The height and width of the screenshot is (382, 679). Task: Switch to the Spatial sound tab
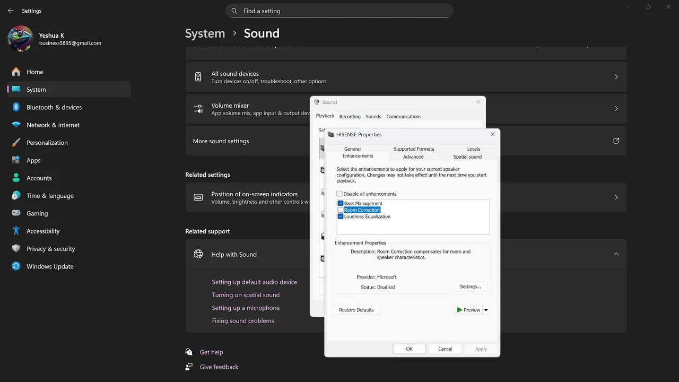pyautogui.click(x=467, y=157)
